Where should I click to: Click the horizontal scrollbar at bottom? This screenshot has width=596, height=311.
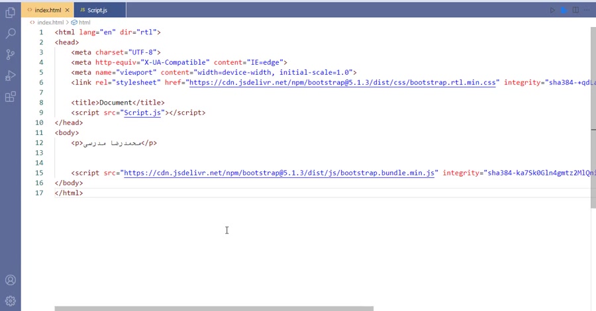pos(214,308)
